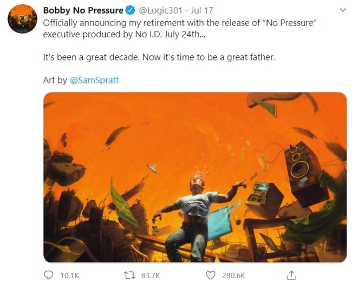Viewport: 352px width, 282px height.
Task: Click the 280.6K likes count
Action: pos(233,276)
